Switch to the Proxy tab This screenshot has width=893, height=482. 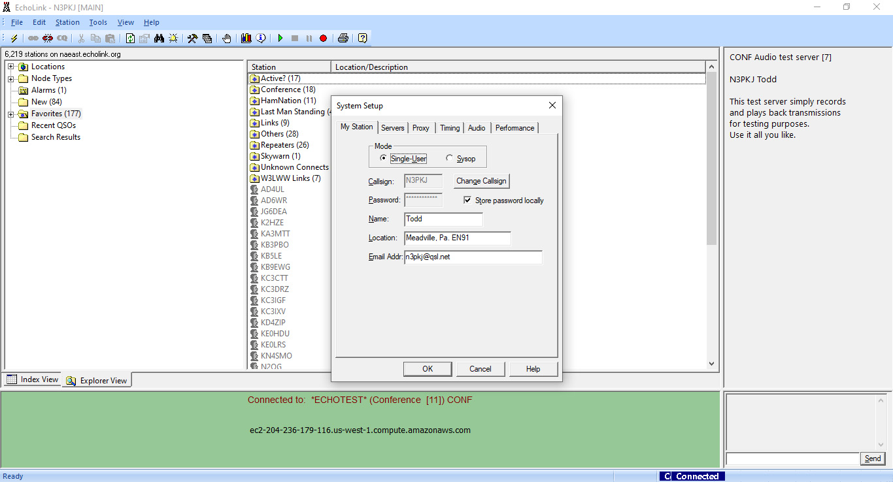point(421,128)
